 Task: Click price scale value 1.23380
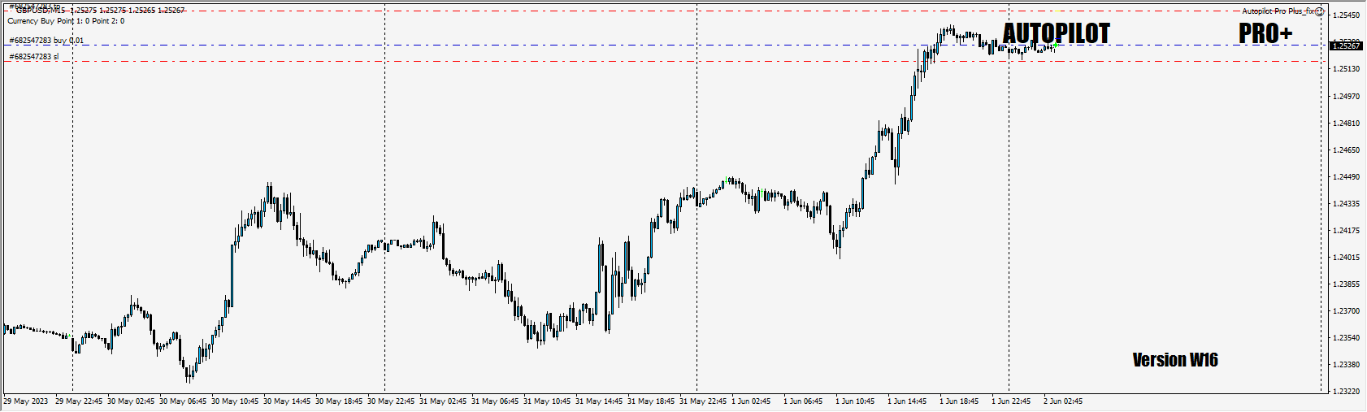[x=1347, y=365]
